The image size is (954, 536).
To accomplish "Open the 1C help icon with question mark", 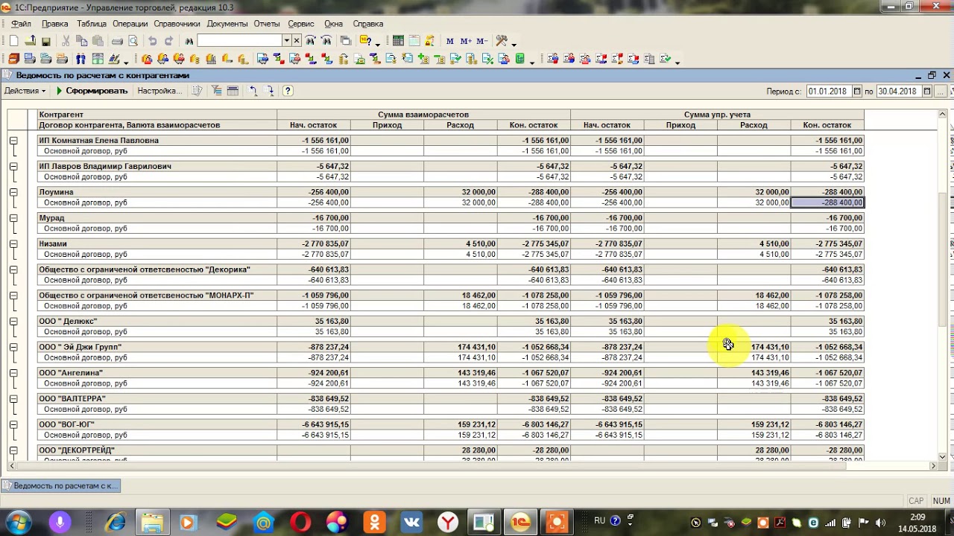I will click(x=364, y=41).
